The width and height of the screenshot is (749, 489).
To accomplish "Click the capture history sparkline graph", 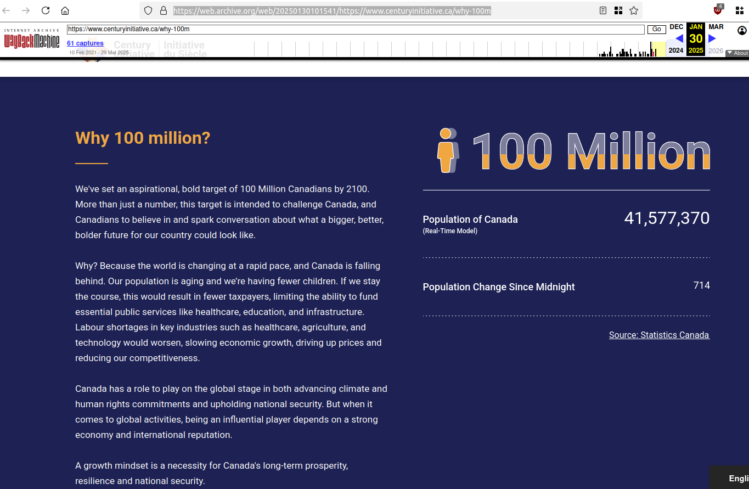I will [x=460, y=49].
